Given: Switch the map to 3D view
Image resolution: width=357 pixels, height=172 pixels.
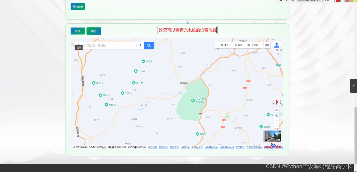Looking at the screenshot, I should [276, 110].
